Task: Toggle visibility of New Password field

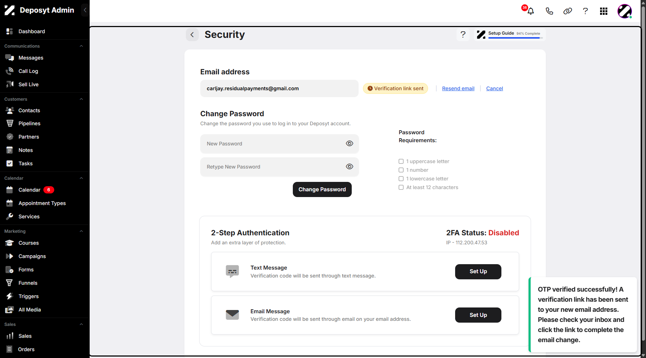Action: pos(350,143)
